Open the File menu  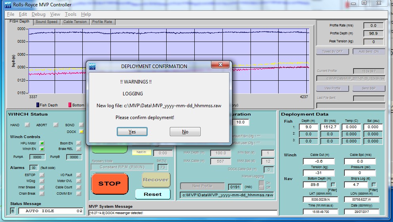11,14
